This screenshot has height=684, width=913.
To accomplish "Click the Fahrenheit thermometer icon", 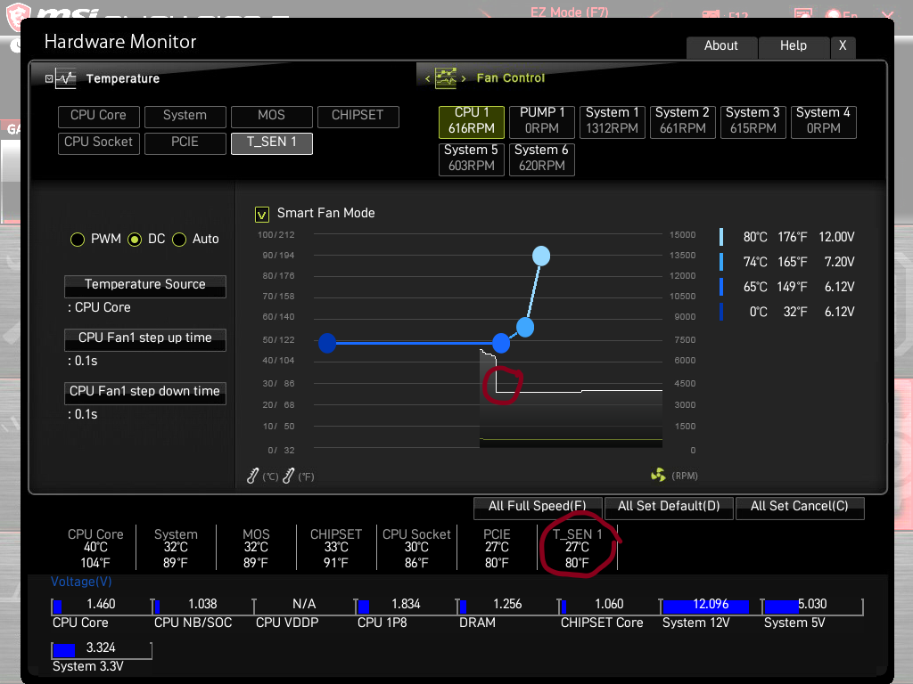I will (x=288, y=476).
